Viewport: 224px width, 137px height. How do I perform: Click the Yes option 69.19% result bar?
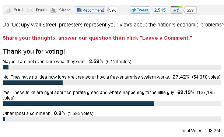(112, 104)
